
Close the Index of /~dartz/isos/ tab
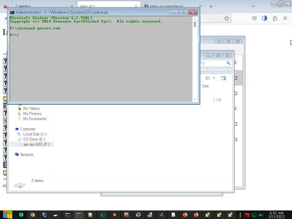pyautogui.click(x=200, y=6)
